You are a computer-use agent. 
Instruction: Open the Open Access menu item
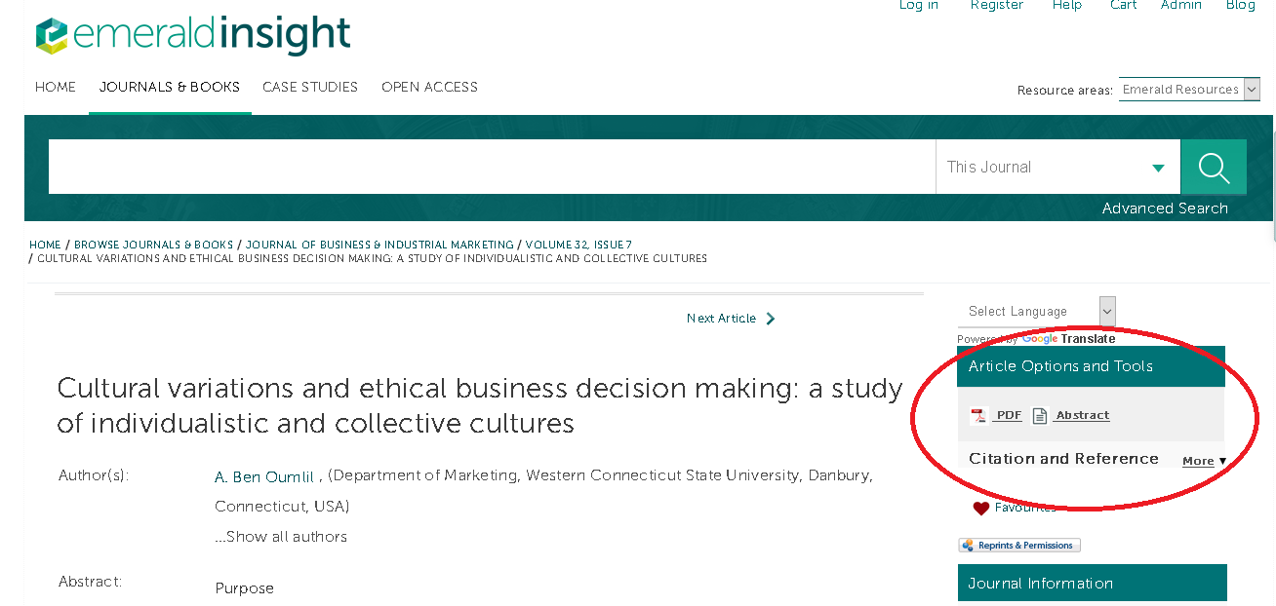[429, 87]
